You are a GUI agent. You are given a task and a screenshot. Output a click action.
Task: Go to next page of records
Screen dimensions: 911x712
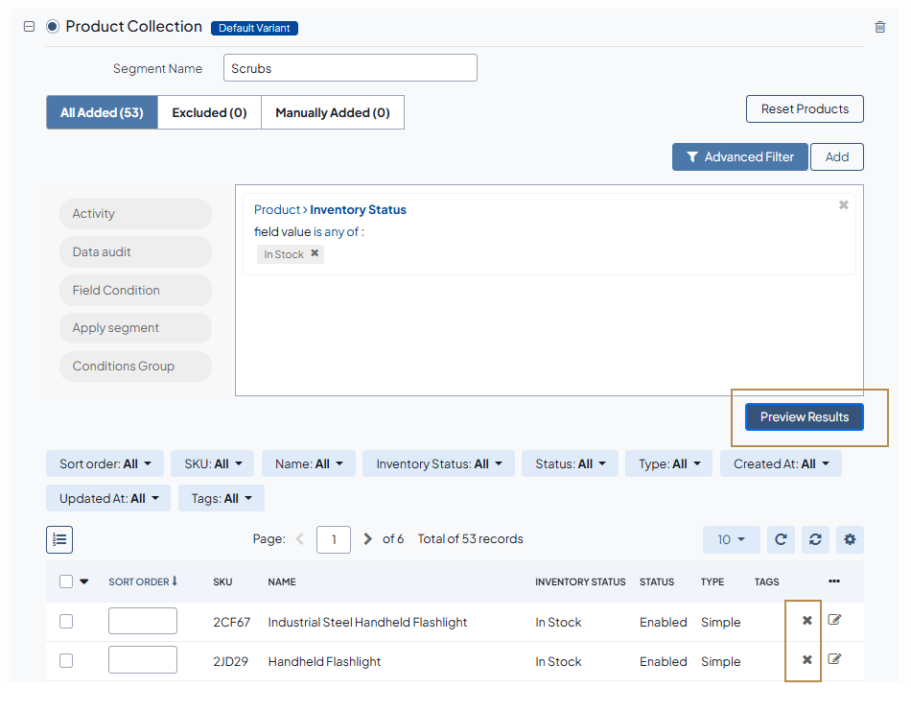(368, 539)
